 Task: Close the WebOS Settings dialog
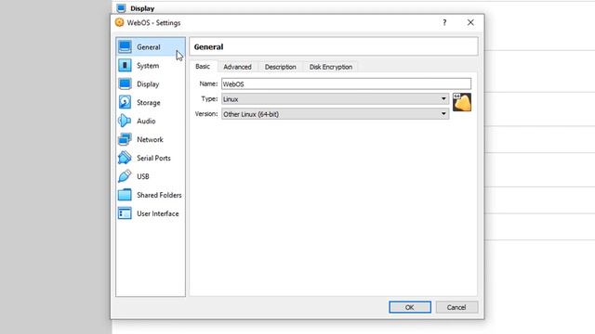point(470,22)
